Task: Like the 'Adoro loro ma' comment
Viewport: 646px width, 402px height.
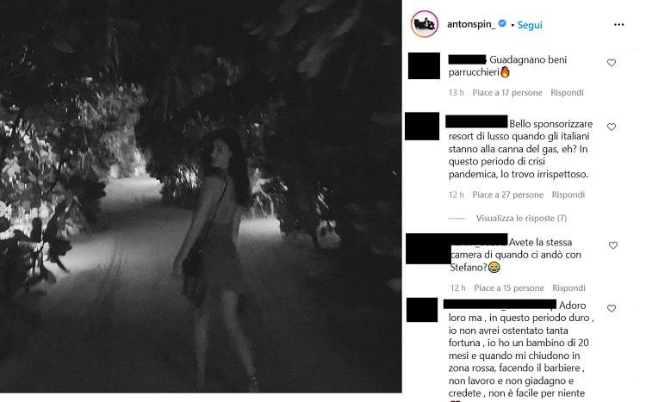Action: click(x=612, y=308)
